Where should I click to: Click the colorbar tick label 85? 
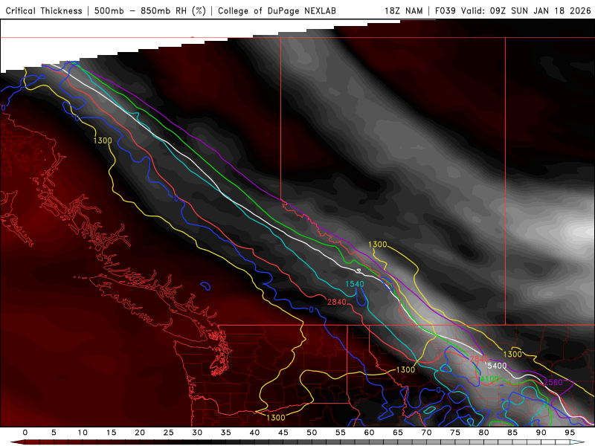[512, 433]
